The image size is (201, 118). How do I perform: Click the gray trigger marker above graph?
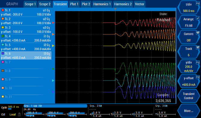tap(115, 9)
